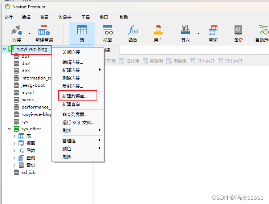Open the Backup (备份) toolbar icon
Image resolution: width=269 pixels, height=204 pixels.
point(238,30)
